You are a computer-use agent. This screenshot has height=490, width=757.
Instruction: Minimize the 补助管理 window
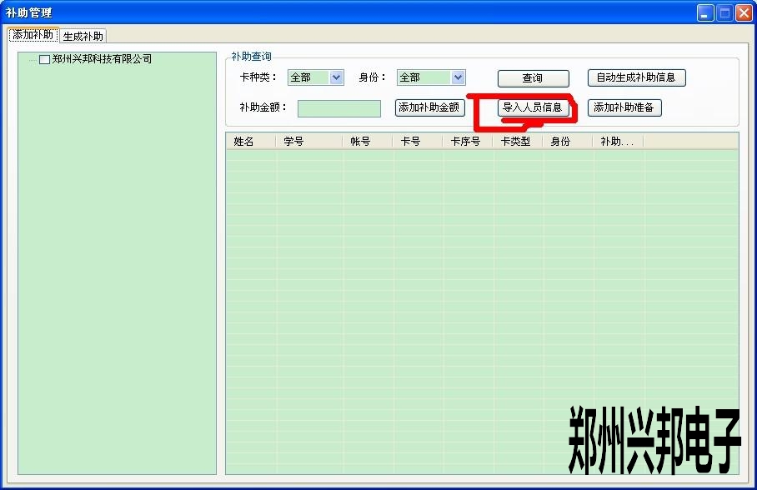point(705,13)
